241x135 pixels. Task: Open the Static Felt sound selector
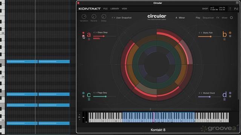coord(207,33)
